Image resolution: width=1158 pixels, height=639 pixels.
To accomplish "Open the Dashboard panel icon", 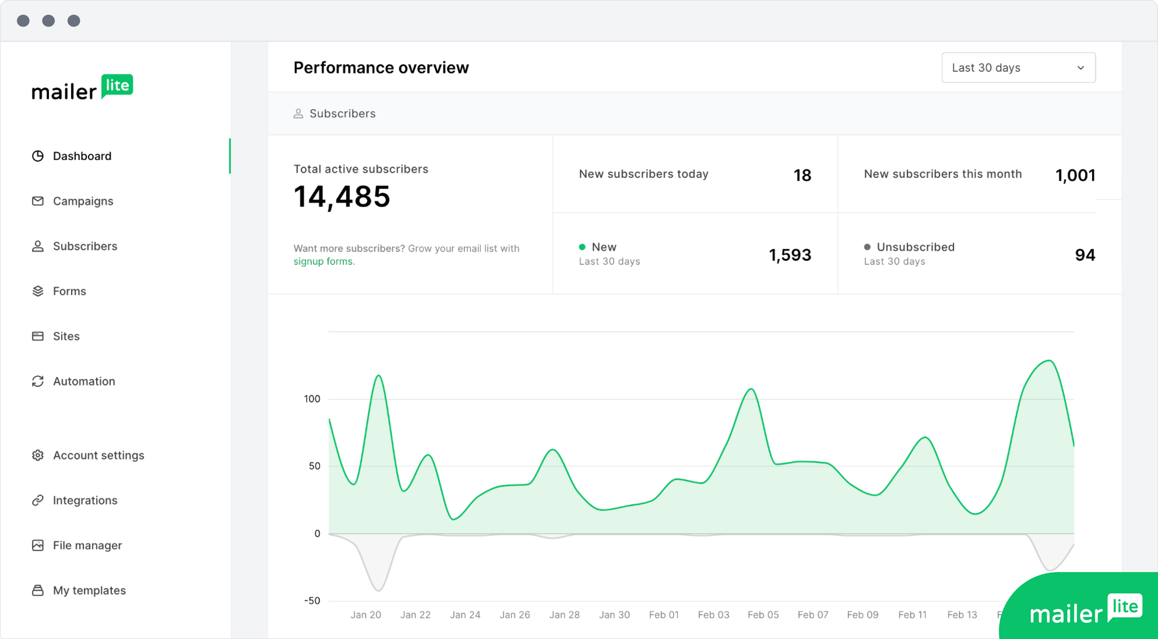I will [x=38, y=156].
